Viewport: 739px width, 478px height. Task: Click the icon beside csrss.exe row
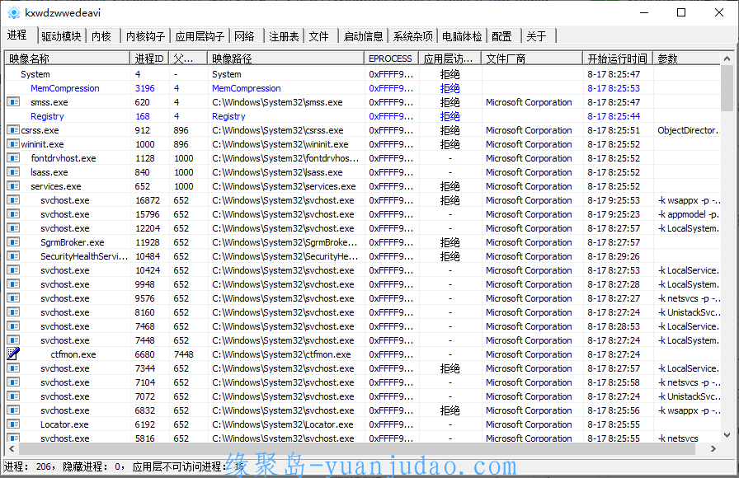[x=13, y=130]
